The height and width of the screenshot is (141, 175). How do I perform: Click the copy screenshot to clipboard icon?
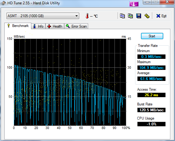click(130, 16)
